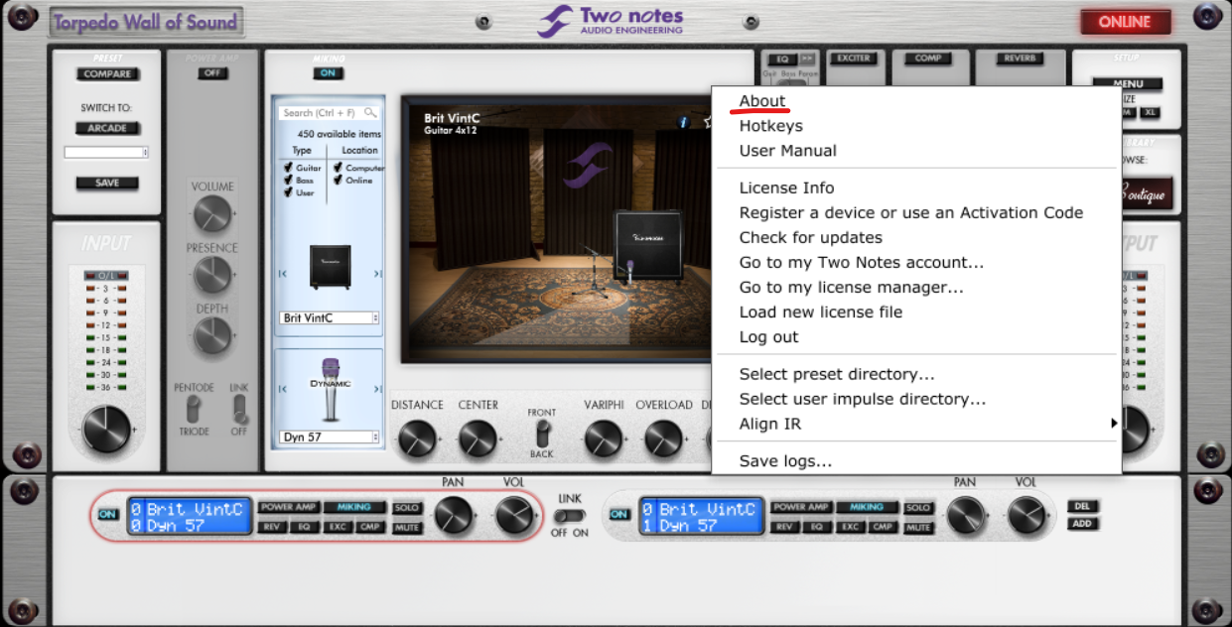Open the preset selection dropdown
The height and width of the screenshot is (627, 1232).
click(106, 152)
